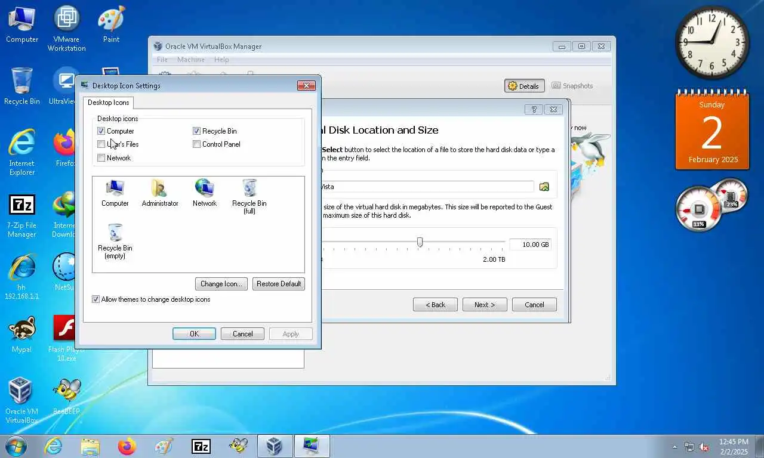Image resolution: width=764 pixels, height=458 pixels.
Task: Click the 10.00 GB size field
Action: click(530, 245)
